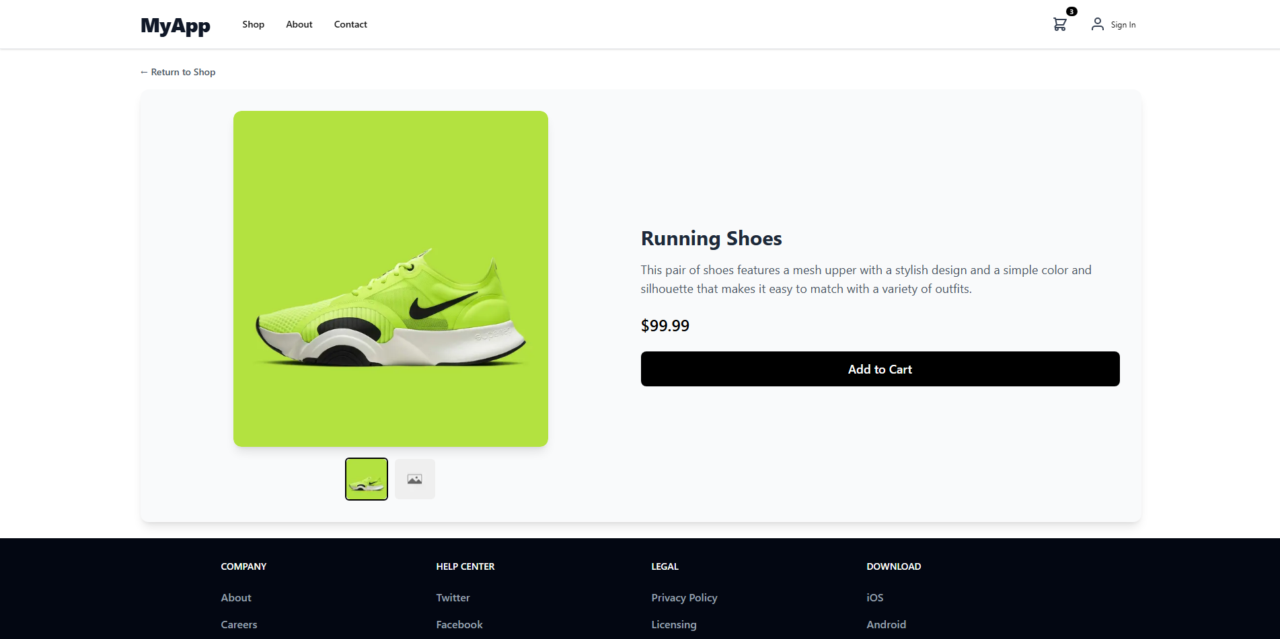The height and width of the screenshot is (639, 1280).
Task: Select the green shoe thumbnail
Action: (367, 479)
